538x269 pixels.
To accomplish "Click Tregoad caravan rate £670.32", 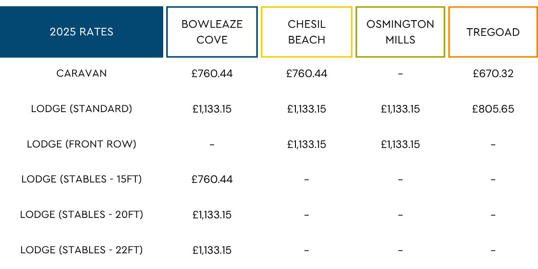I will tap(493, 74).
